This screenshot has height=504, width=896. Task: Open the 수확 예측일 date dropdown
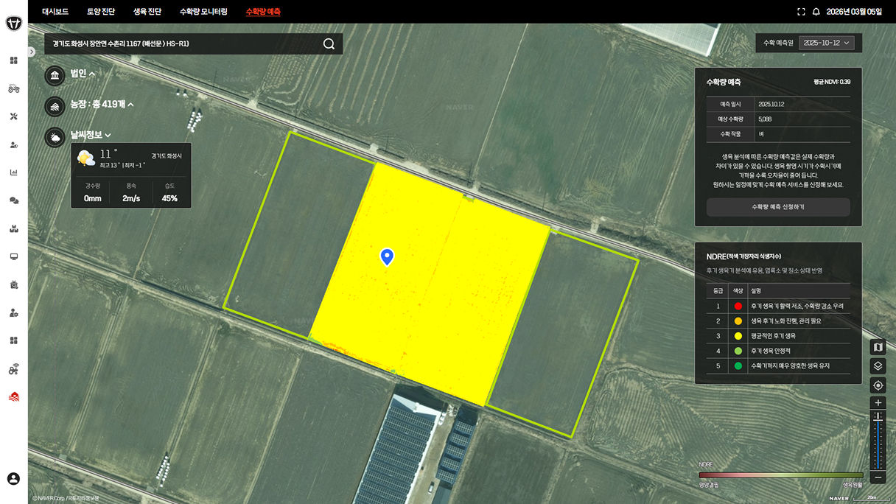[826, 43]
